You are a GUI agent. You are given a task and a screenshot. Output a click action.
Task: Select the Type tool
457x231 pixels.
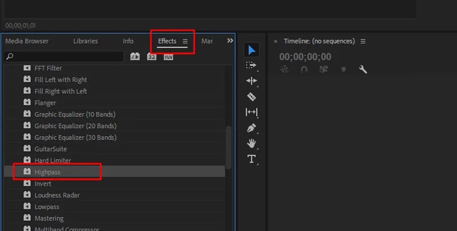(251, 159)
